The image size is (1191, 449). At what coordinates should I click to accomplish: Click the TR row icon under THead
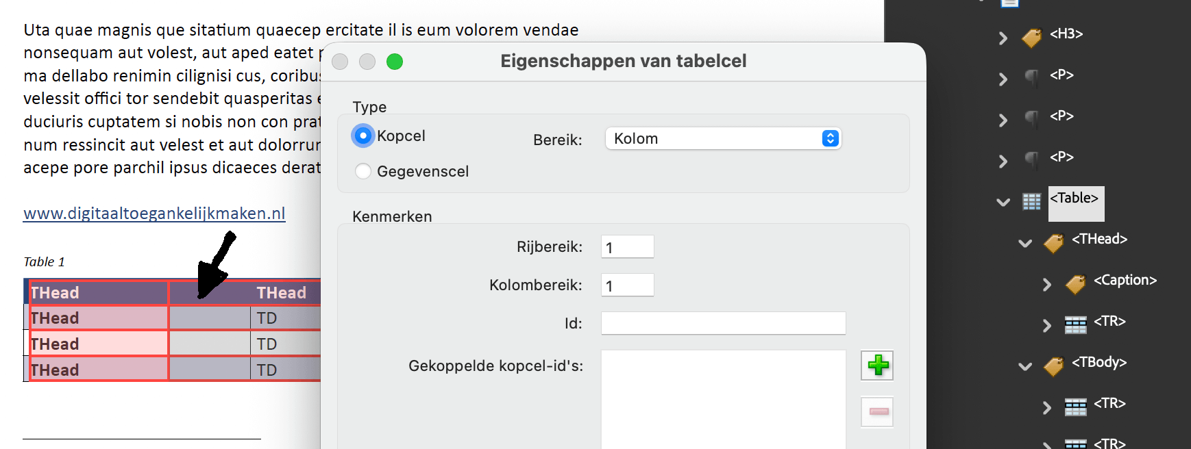1075,324
